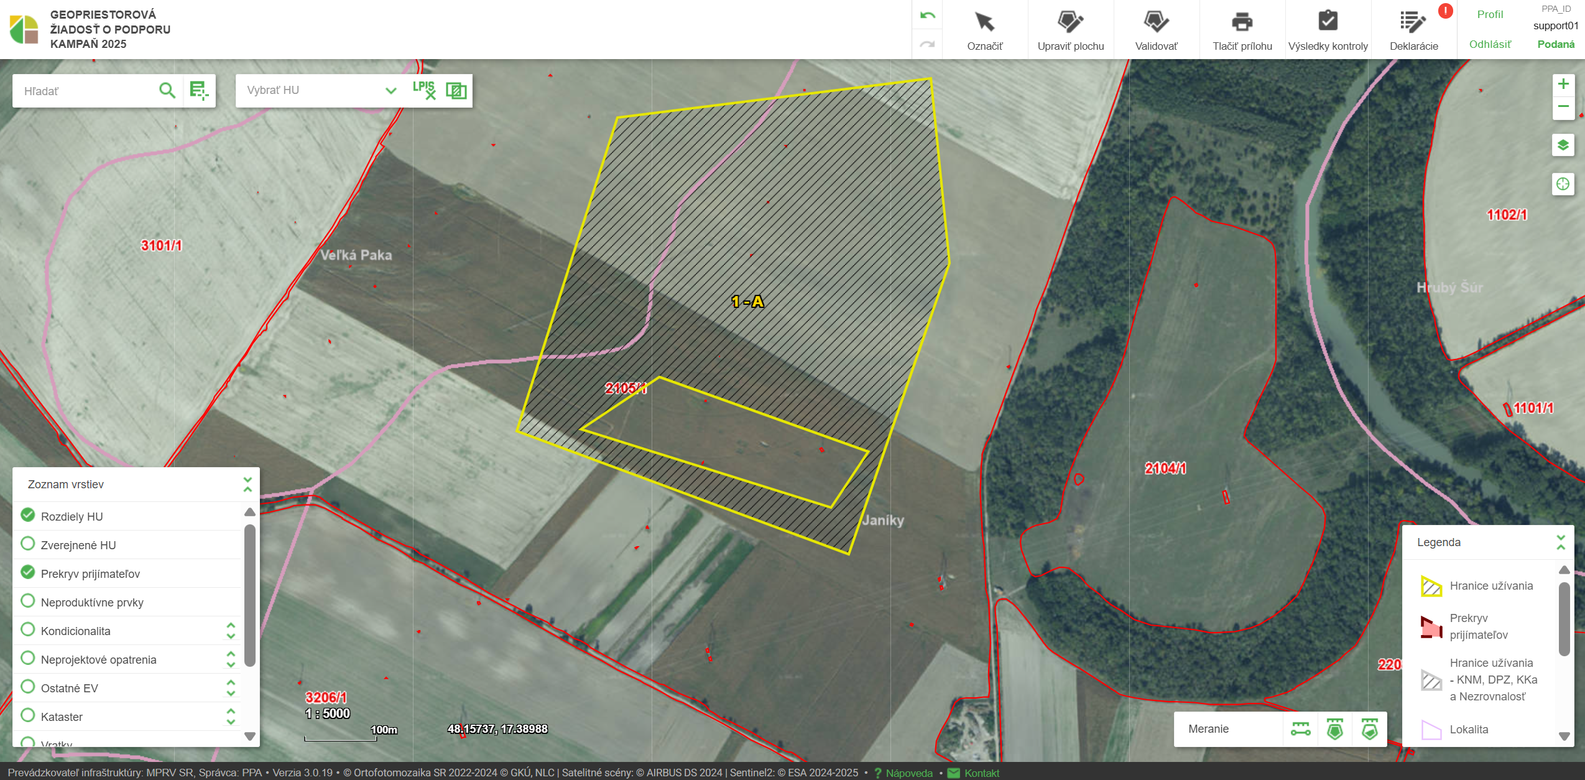Uncheck the Rozdiely HU layer
The image size is (1585, 780).
pos(28,515)
